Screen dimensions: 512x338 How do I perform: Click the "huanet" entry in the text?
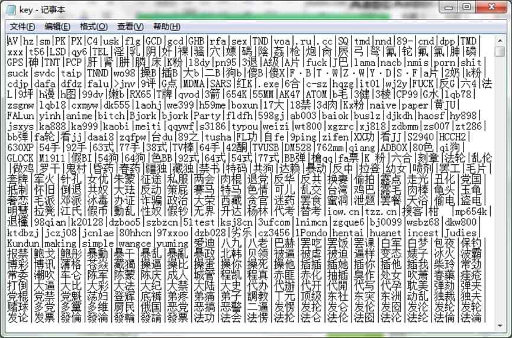pyautogui.click(x=385, y=233)
